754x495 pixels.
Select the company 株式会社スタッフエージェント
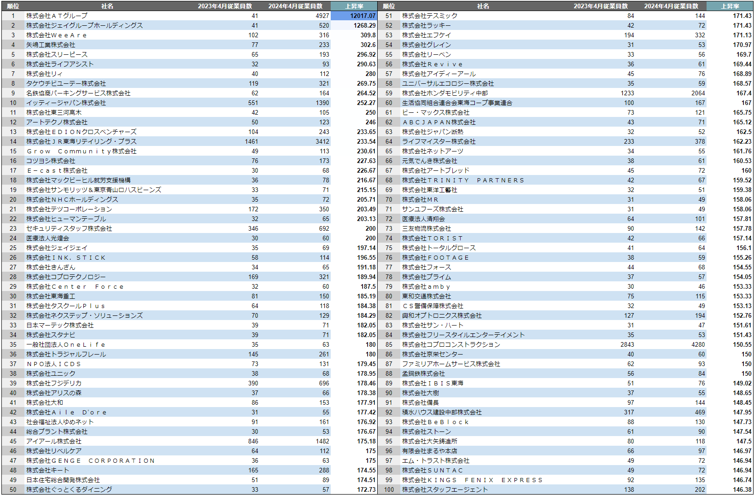445,489
